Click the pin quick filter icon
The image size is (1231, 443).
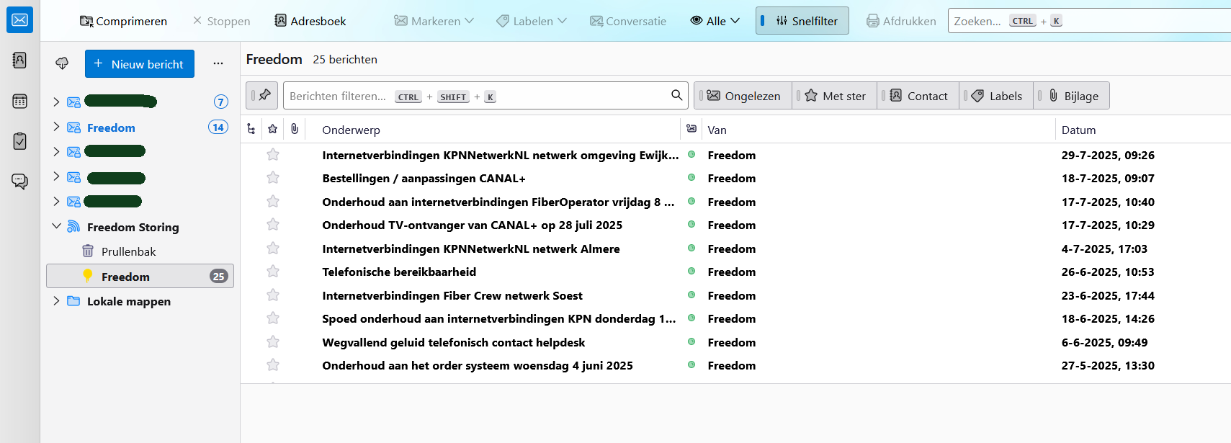[x=262, y=96]
